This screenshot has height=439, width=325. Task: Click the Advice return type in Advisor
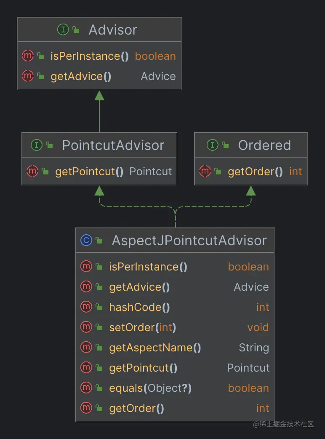[x=158, y=76]
